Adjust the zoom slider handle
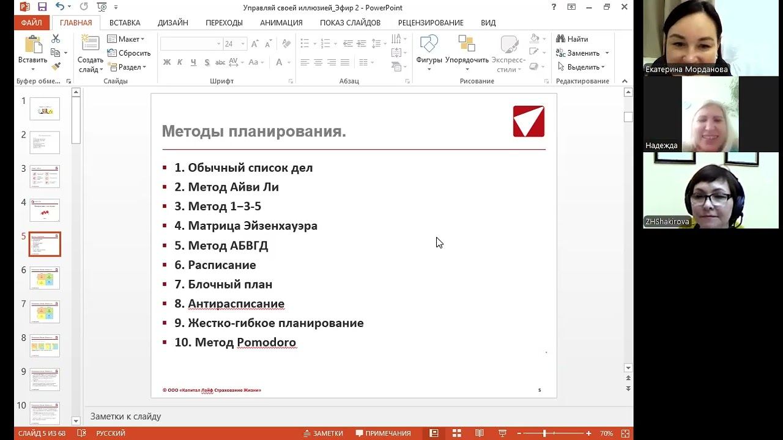The height and width of the screenshot is (440, 783). pos(544,433)
